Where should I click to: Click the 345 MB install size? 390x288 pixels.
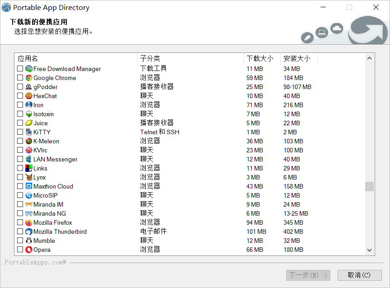click(x=293, y=222)
